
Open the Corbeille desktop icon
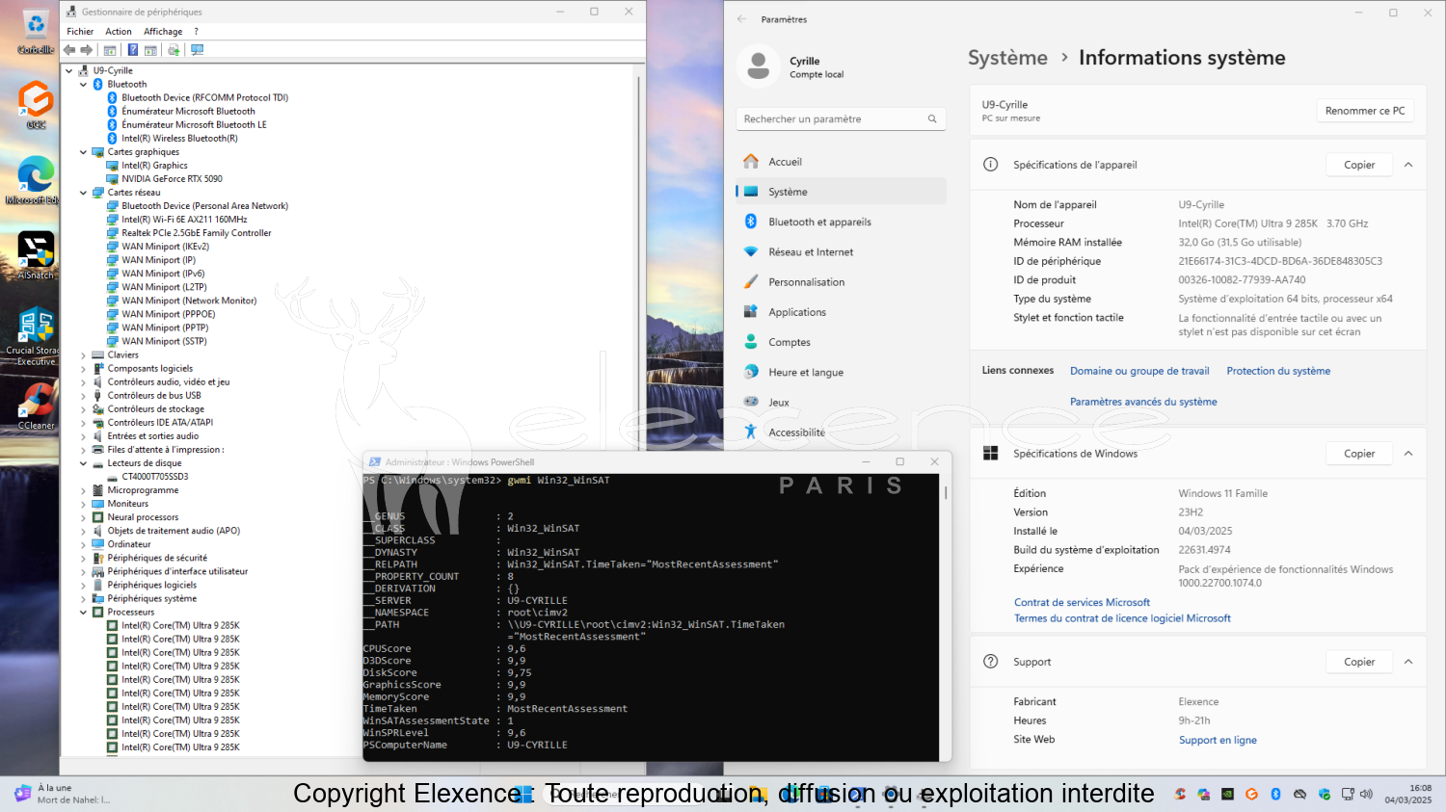pyautogui.click(x=36, y=32)
